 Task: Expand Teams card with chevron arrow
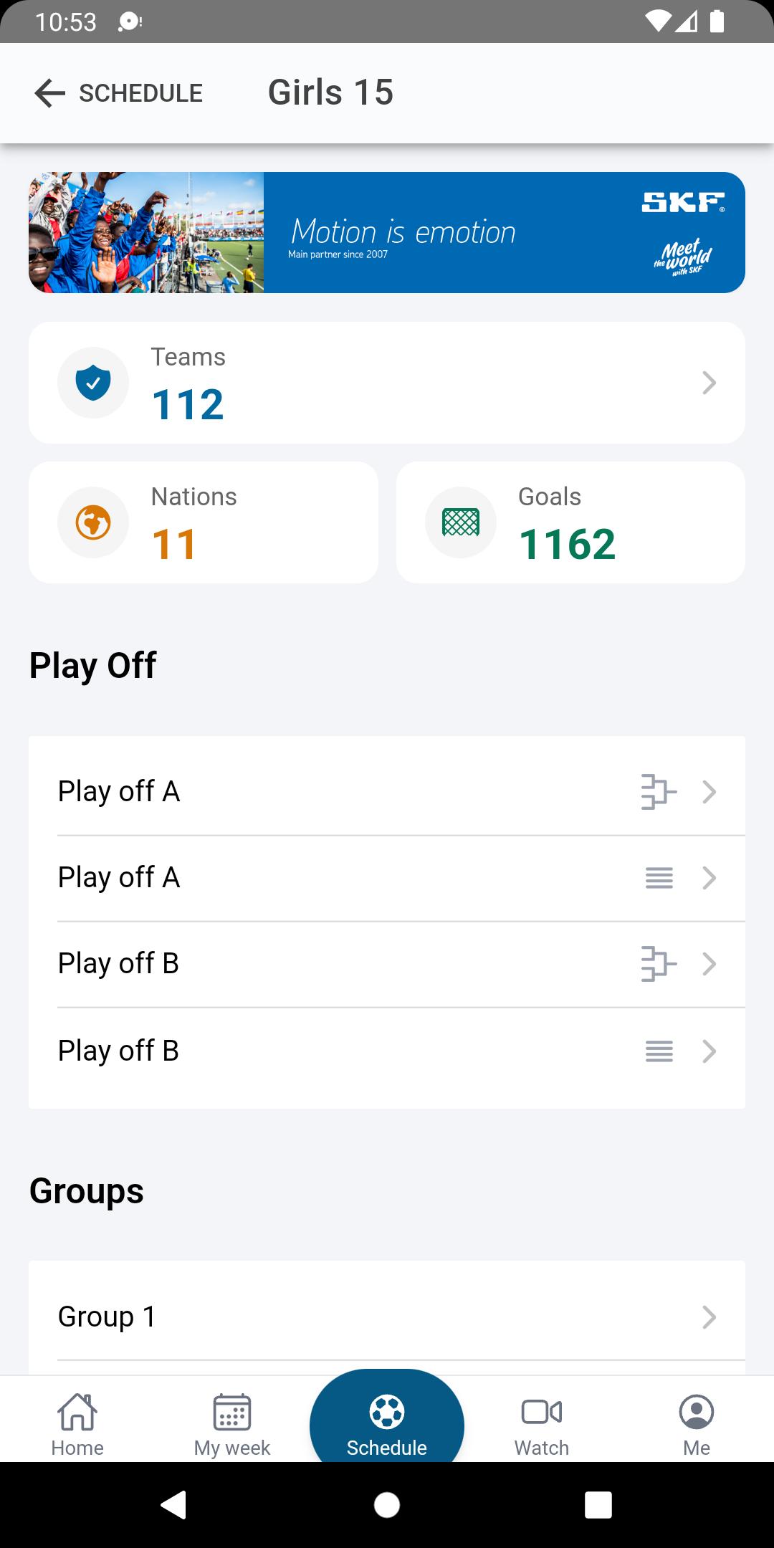pos(709,383)
